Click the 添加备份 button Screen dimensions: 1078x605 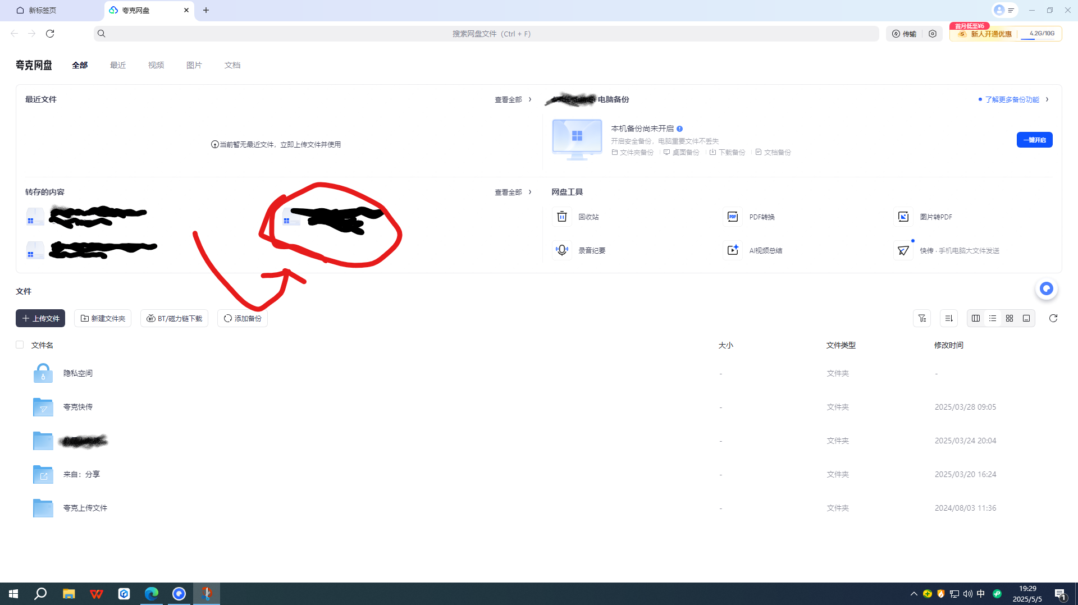243,318
